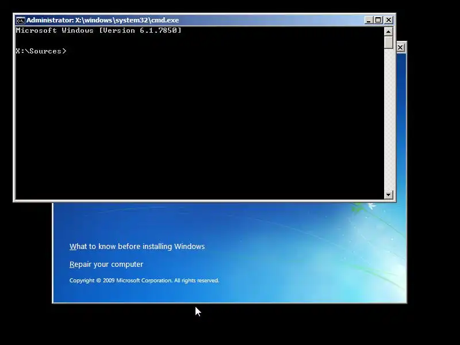Open 'What to know before installing Windows'

click(137, 247)
